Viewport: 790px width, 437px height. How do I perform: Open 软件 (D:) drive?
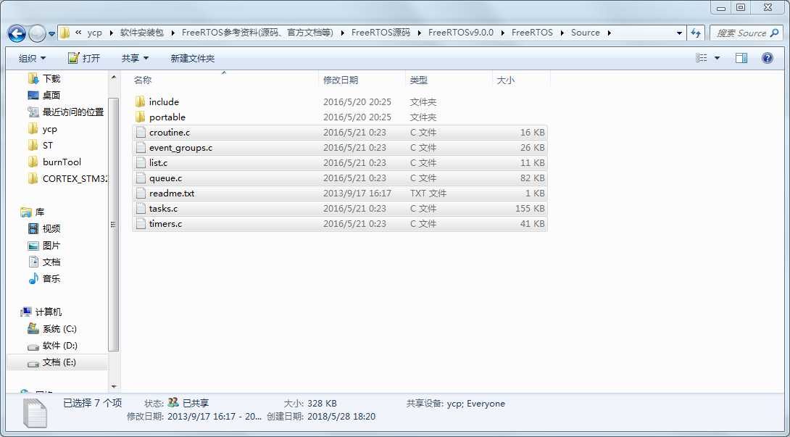[59, 345]
